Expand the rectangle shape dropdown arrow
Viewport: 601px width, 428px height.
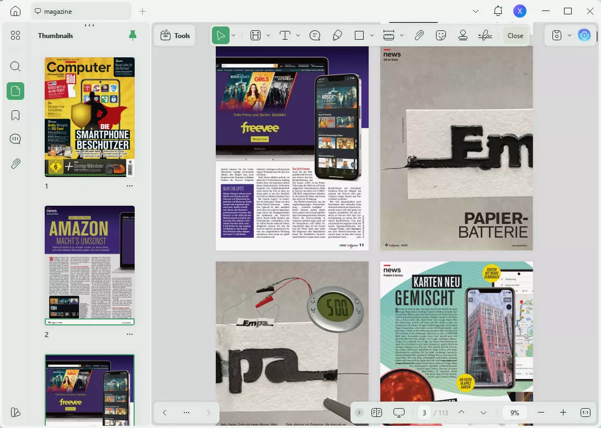pos(372,36)
